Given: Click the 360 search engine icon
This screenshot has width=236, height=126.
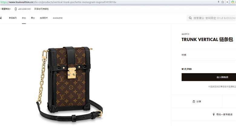Looking at the screenshot, I should (233, 2).
